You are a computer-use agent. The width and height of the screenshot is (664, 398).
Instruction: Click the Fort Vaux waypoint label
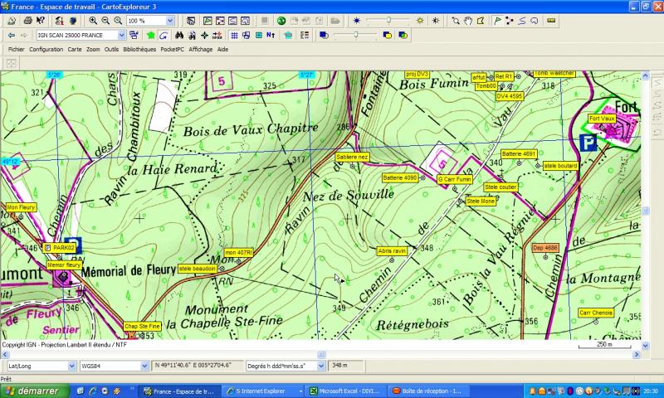pyautogui.click(x=602, y=119)
